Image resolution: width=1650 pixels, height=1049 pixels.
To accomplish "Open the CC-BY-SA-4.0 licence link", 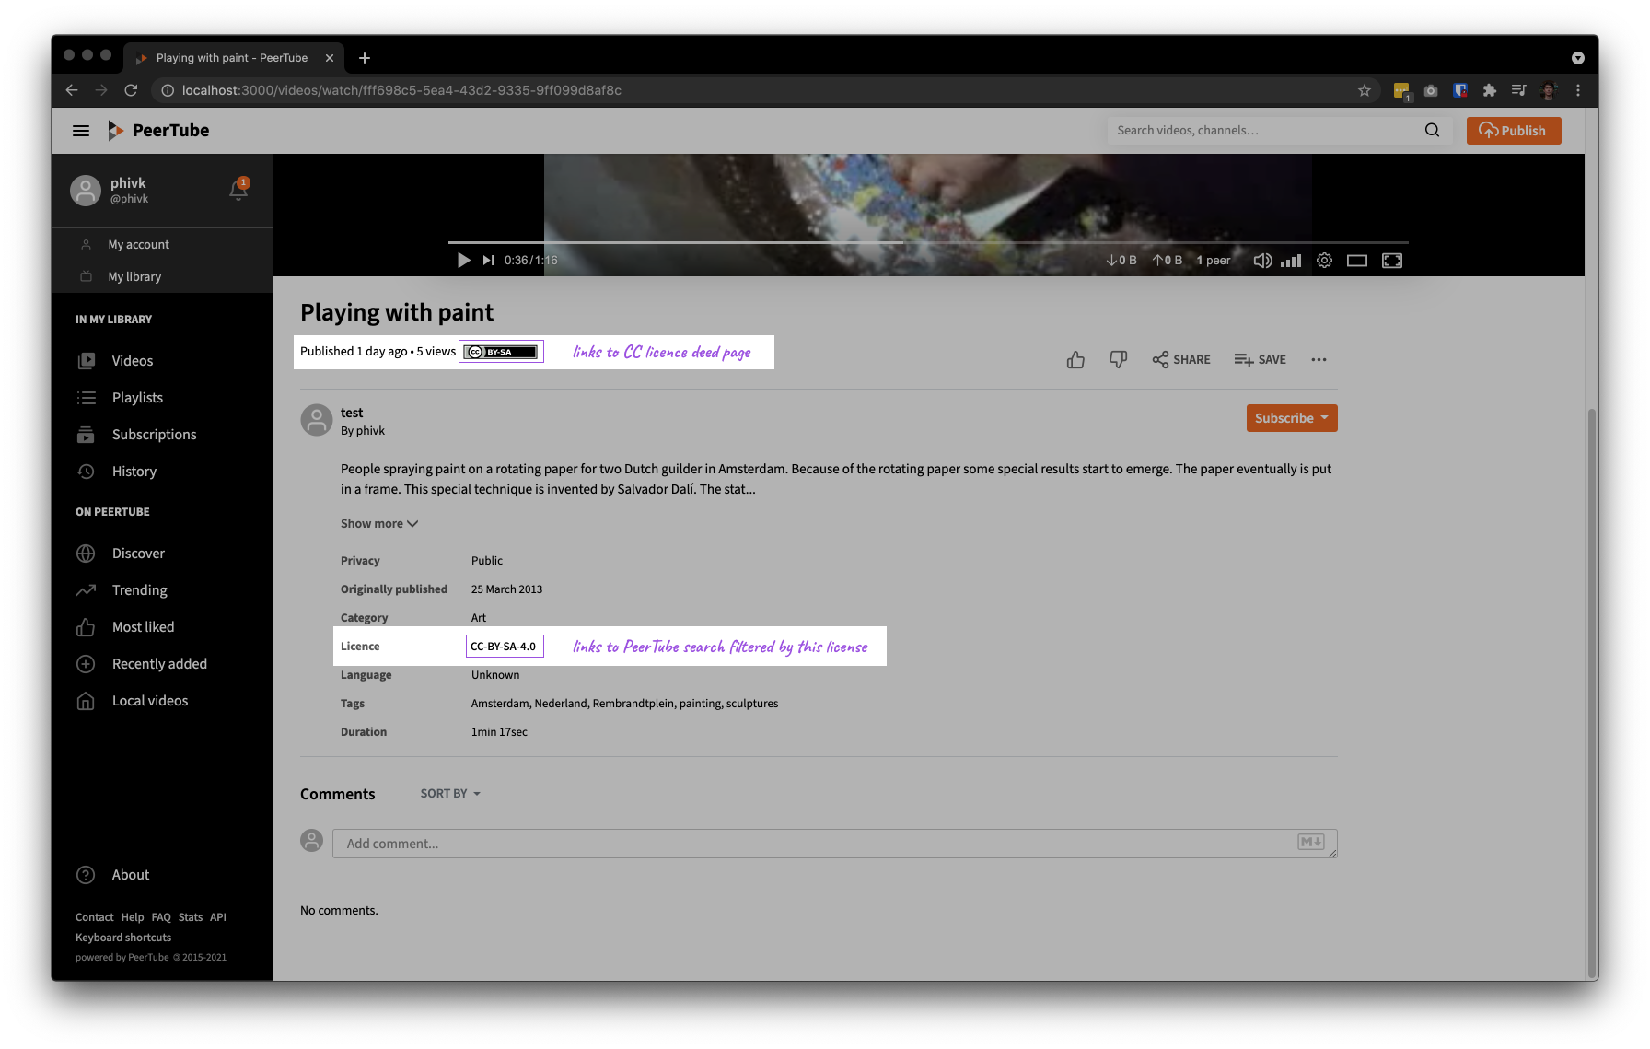I will click(505, 646).
